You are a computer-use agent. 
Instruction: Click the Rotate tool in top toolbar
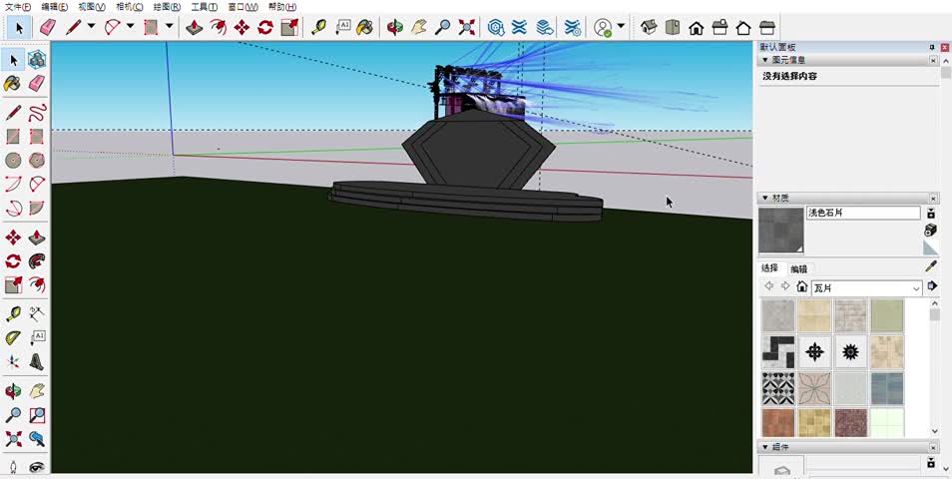click(x=265, y=28)
